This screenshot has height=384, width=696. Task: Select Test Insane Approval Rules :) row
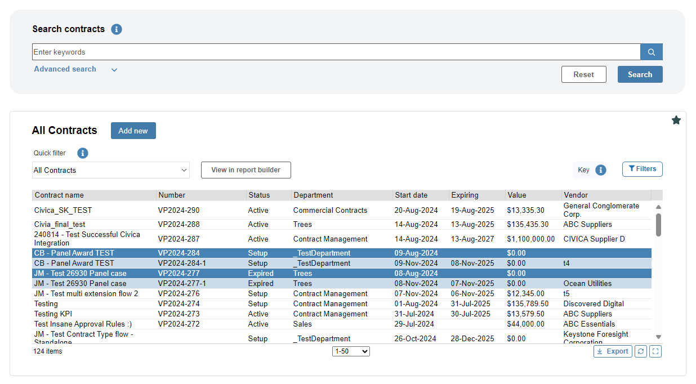click(342, 324)
